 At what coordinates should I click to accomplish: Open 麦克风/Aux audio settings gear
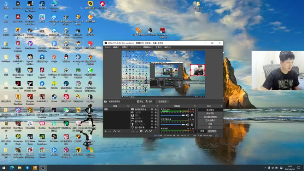pyautogui.click(x=192, y=116)
